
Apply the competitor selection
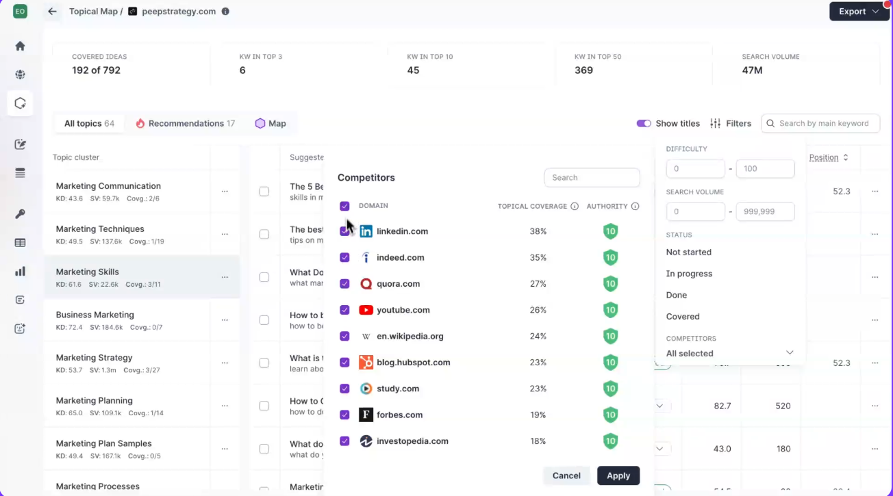coord(618,475)
